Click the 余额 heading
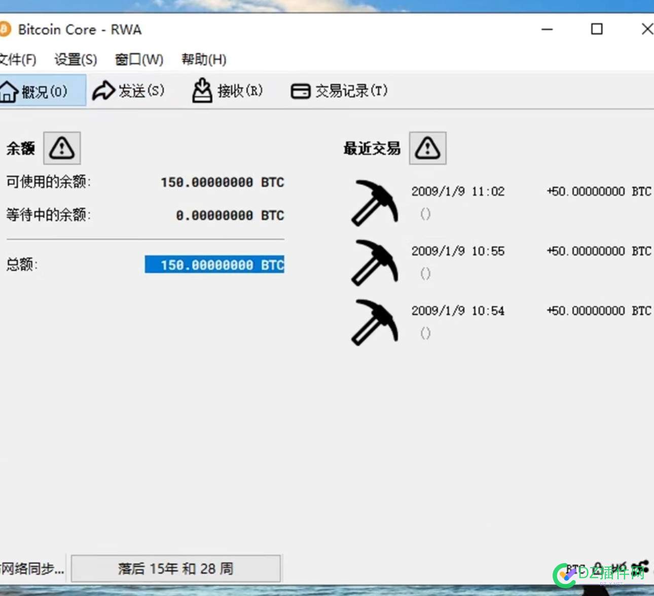This screenshot has height=596, width=654. point(21,148)
